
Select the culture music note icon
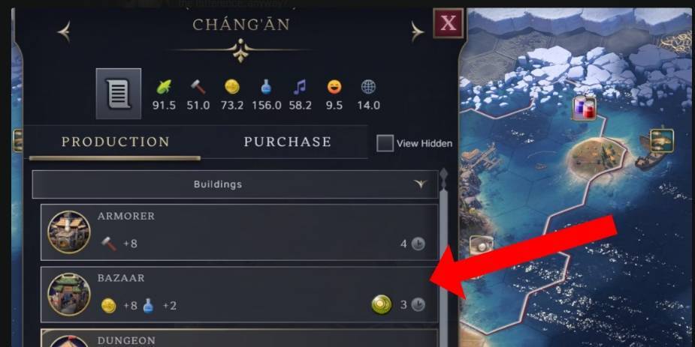[300, 87]
